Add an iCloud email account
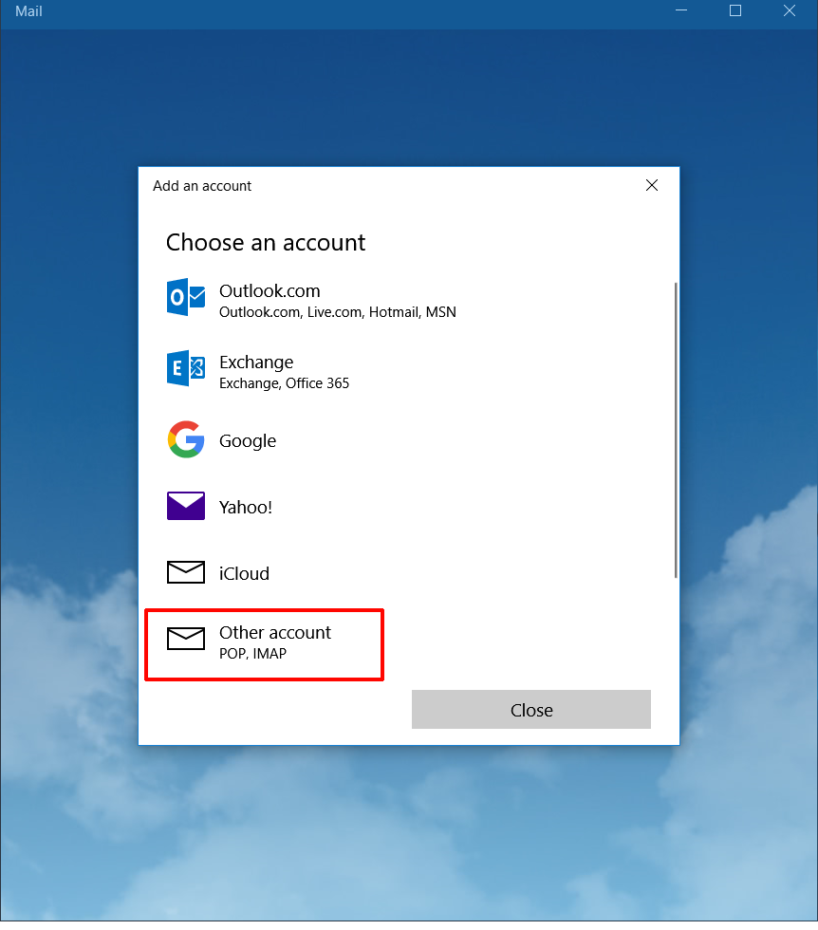 pos(244,573)
